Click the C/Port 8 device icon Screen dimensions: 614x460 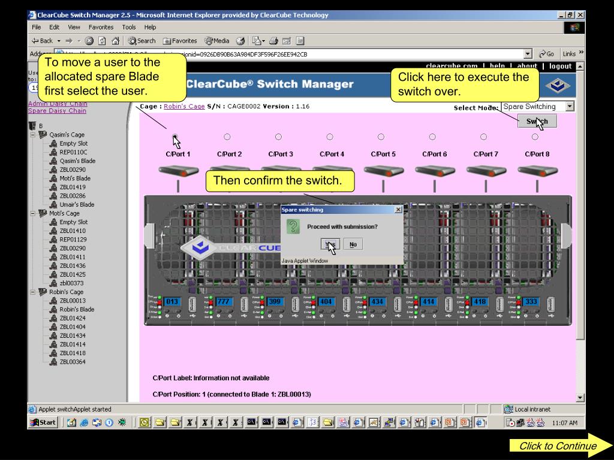537,171
